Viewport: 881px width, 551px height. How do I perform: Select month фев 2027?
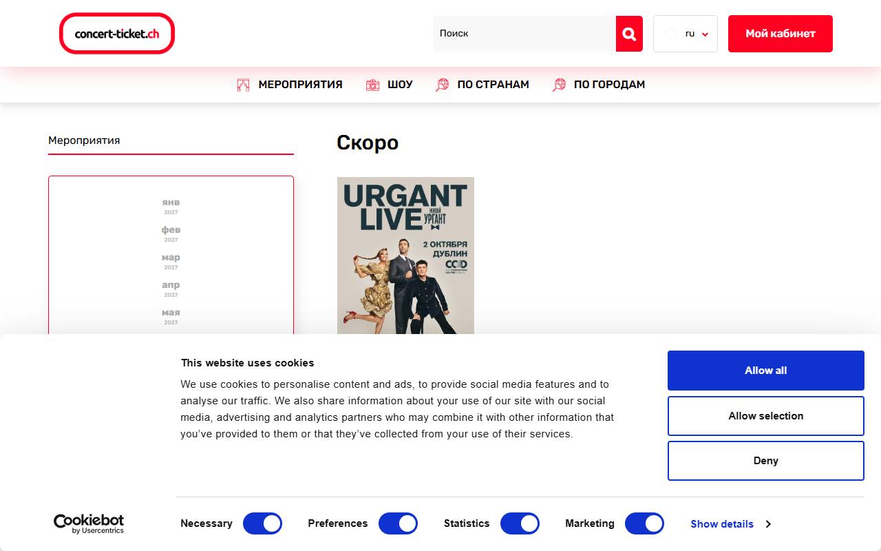(171, 234)
